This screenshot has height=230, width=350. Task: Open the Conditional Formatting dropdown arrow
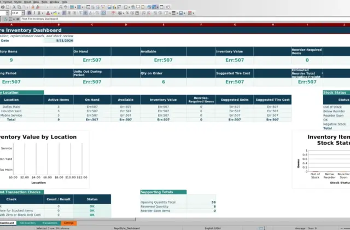point(193,13)
